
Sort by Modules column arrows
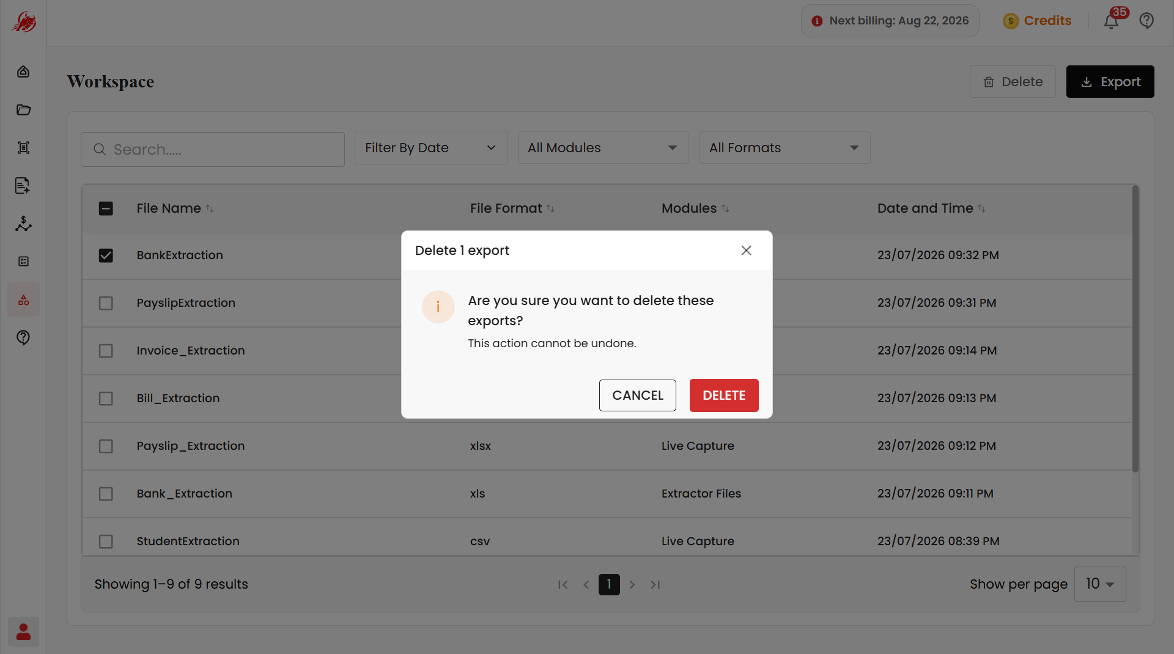(725, 208)
